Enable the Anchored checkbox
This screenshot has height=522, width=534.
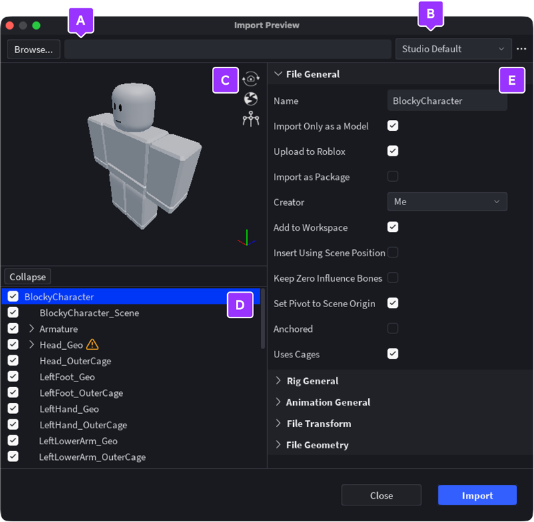pos(393,328)
